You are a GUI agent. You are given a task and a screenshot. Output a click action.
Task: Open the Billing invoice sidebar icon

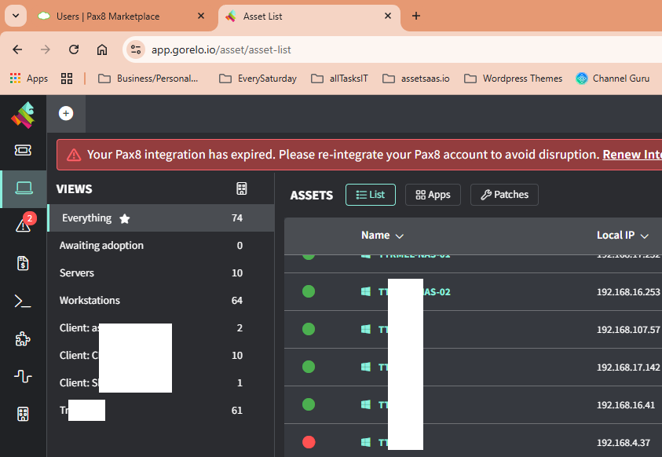click(23, 263)
